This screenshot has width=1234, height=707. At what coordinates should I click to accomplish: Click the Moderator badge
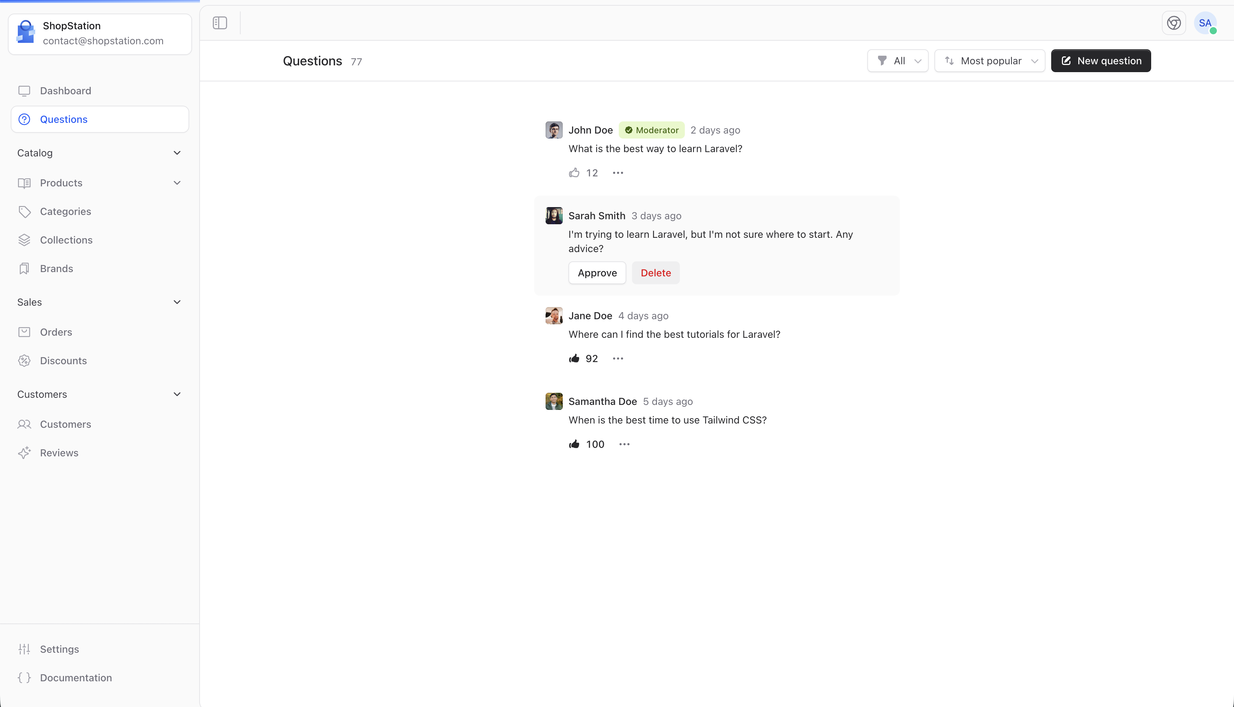click(x=652, y=130)
